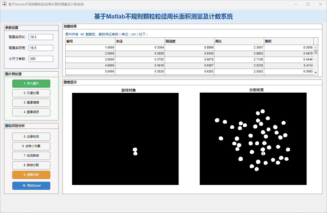Click the 背景实际宽 value field
The height and width of the screenshot is (213, 327).
41,48
